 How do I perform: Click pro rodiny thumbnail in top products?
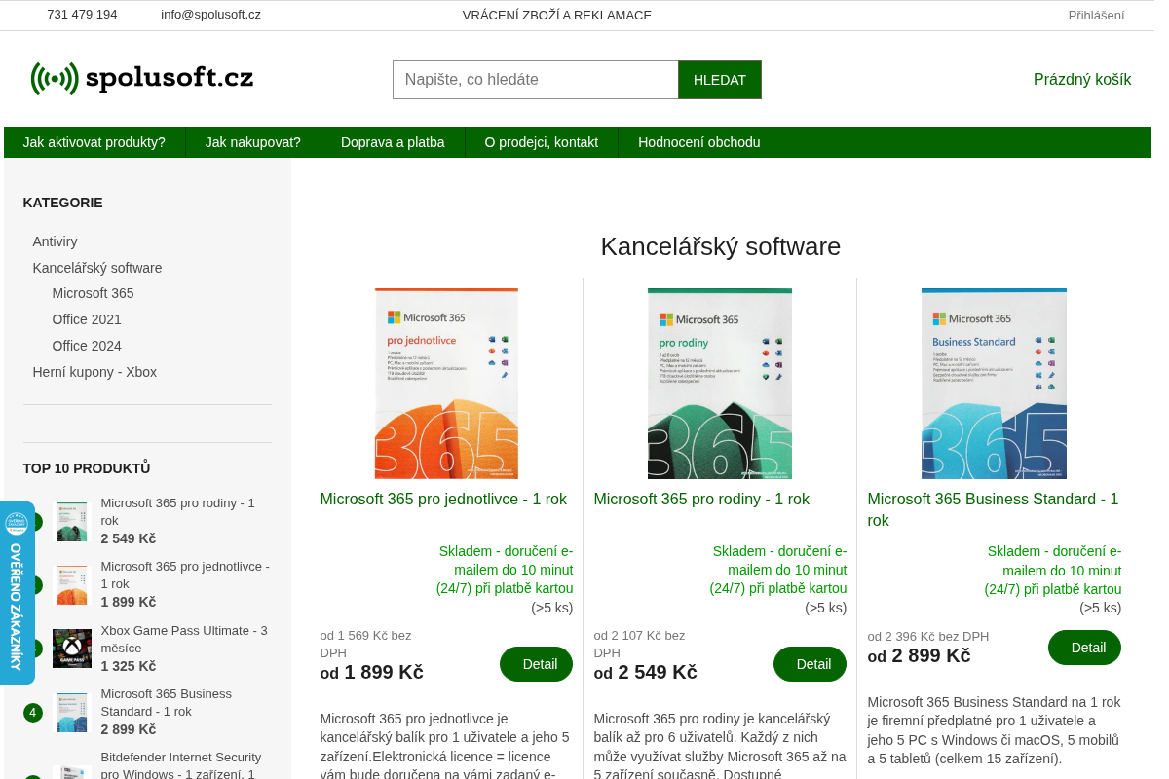72,522
